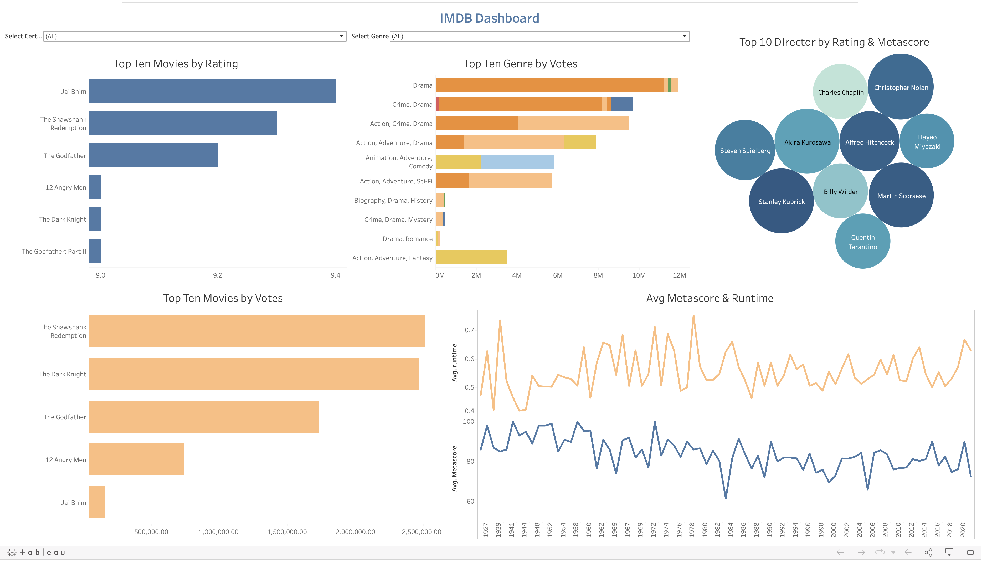Click the Quentin Tarantino bubble
This screenshot has height=562, width=987.
[862, 241]
